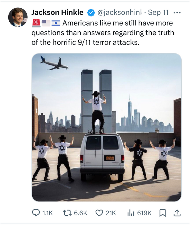The height and width of the screenshot is (226, 190).
Task: Bookmark this post
Action: pos(163,213)
